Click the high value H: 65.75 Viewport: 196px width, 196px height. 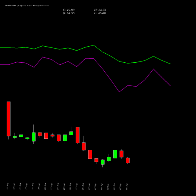[100, 10]
